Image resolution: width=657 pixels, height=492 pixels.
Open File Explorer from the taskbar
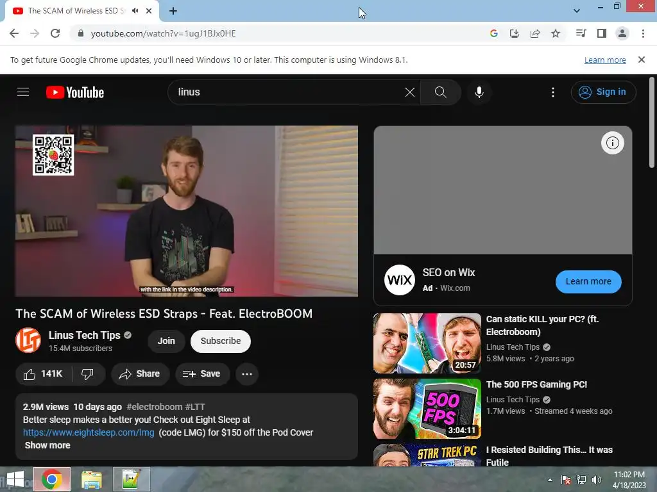[x=91, y=479]
